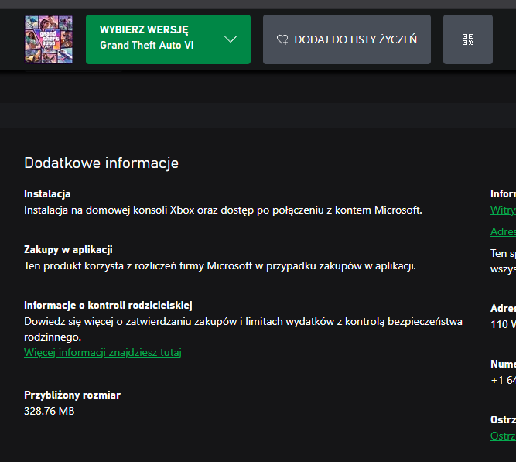Click the heart wishlist icon

coord(282,39)
